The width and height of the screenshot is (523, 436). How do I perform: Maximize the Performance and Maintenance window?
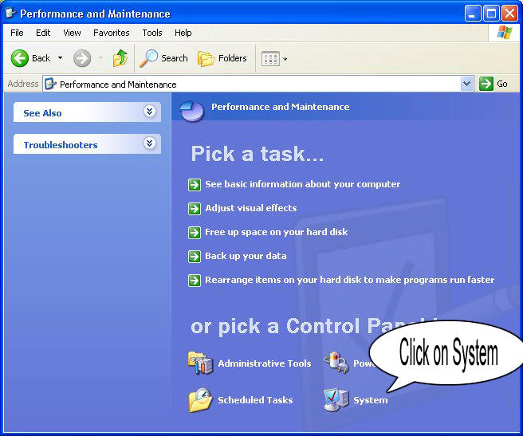(x=491, y=14)
